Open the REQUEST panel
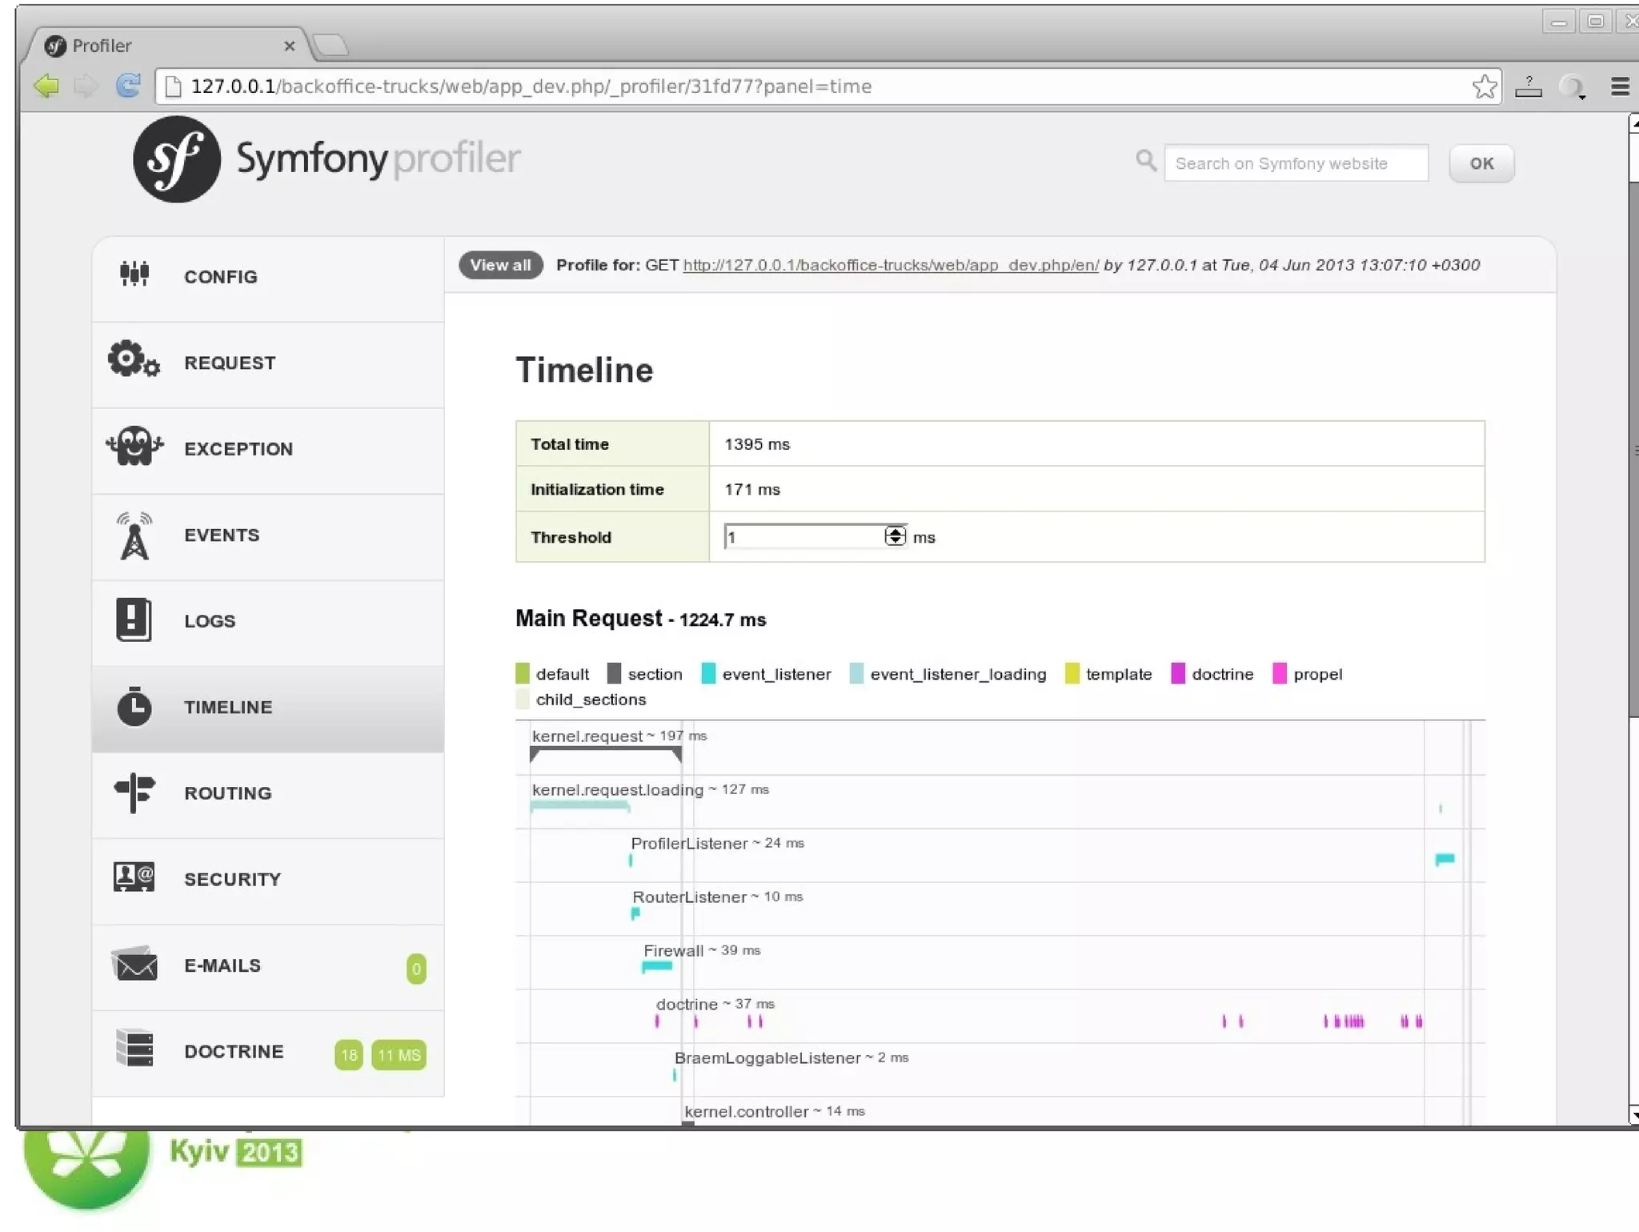This screenshot has width=1639, height=1232. 268,364
